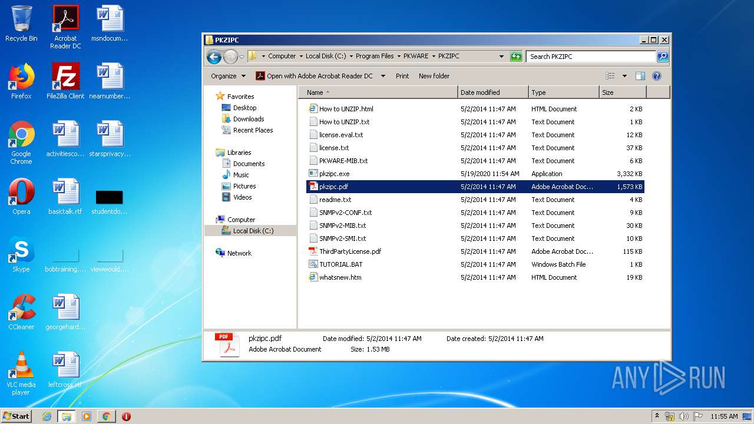Click the volume icon in system tray
Screen dimensions: 754x424
coord(683,416)
